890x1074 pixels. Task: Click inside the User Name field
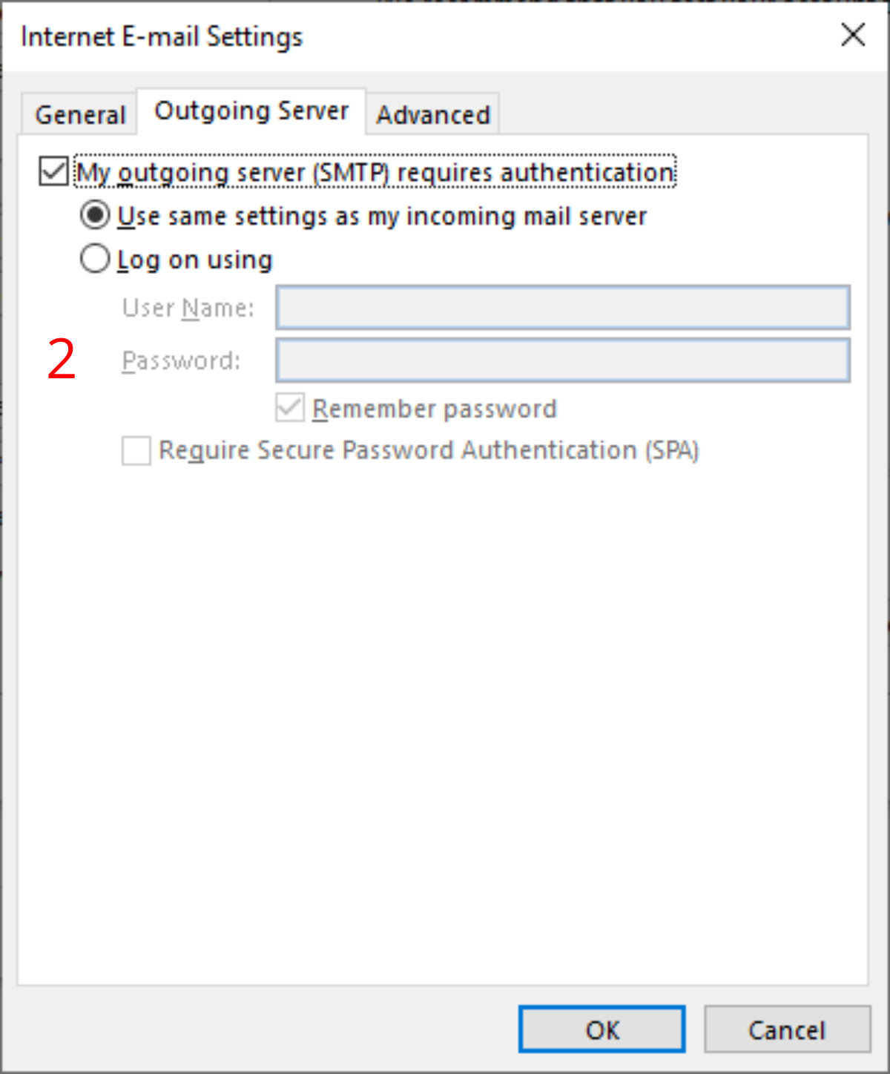[x=562, y=308]
